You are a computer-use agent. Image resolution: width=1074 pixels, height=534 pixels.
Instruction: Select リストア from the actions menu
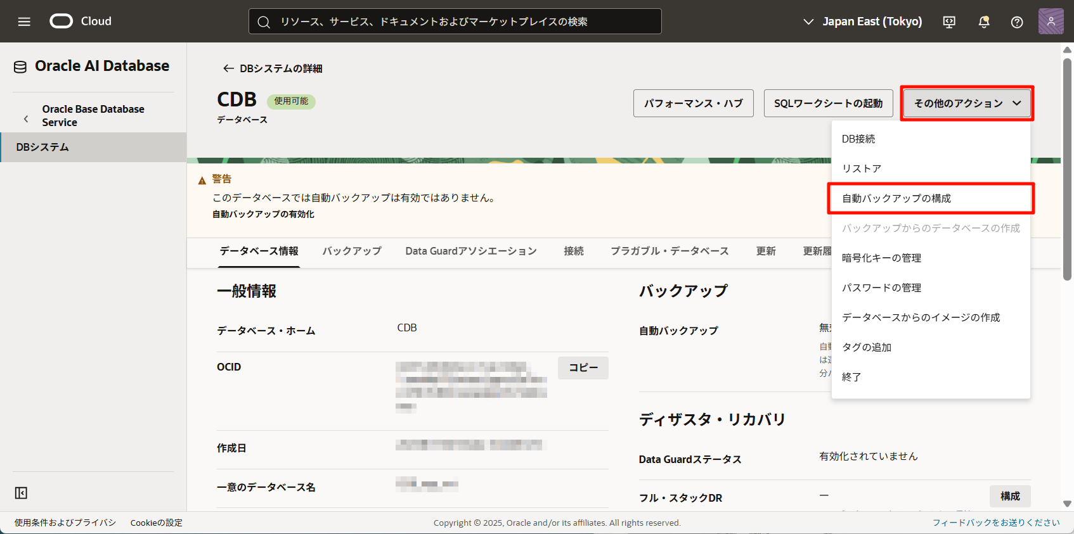click(x=931, y=168)
